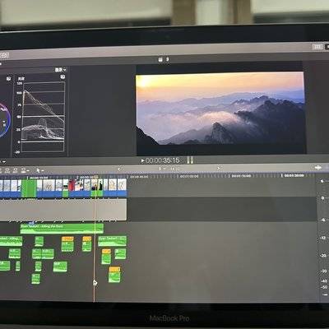
Task: Click the red clip thumbnail in primary storyline
Action: 72,185
